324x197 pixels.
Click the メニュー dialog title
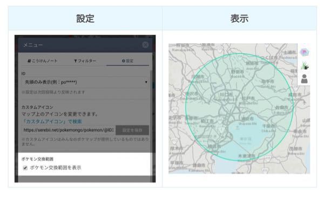pyautogui.click(x=33, y=45)
